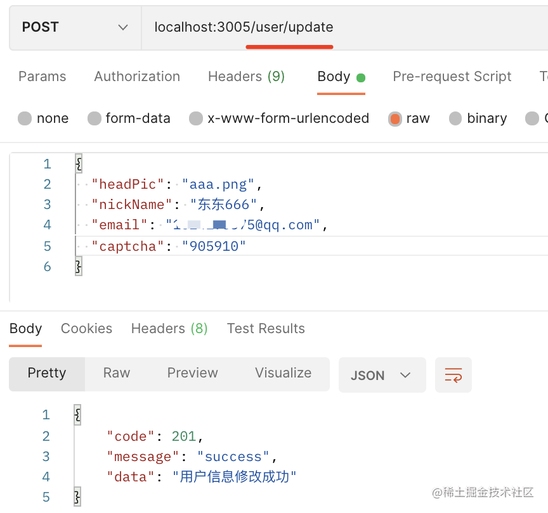Screen dimensions: 548x513
Task: Expand the JSON response format dropdown
Action: click(x=381, y=376)
